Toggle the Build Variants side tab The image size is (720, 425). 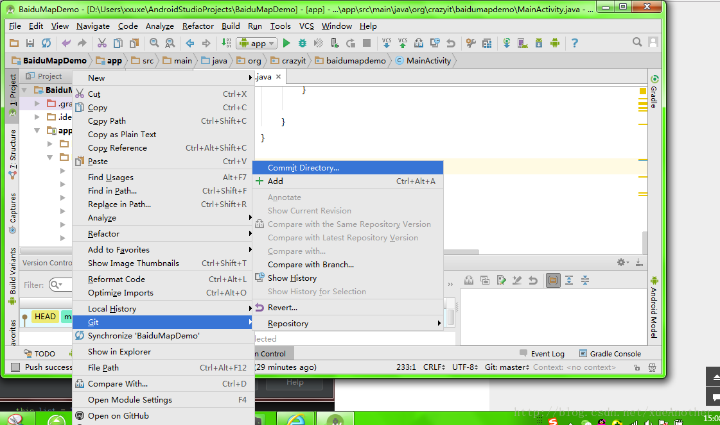pos(12,276)
